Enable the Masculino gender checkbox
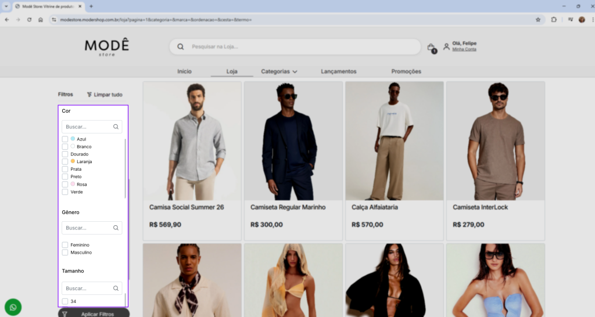The image size is (595, 317). point(65,253)
